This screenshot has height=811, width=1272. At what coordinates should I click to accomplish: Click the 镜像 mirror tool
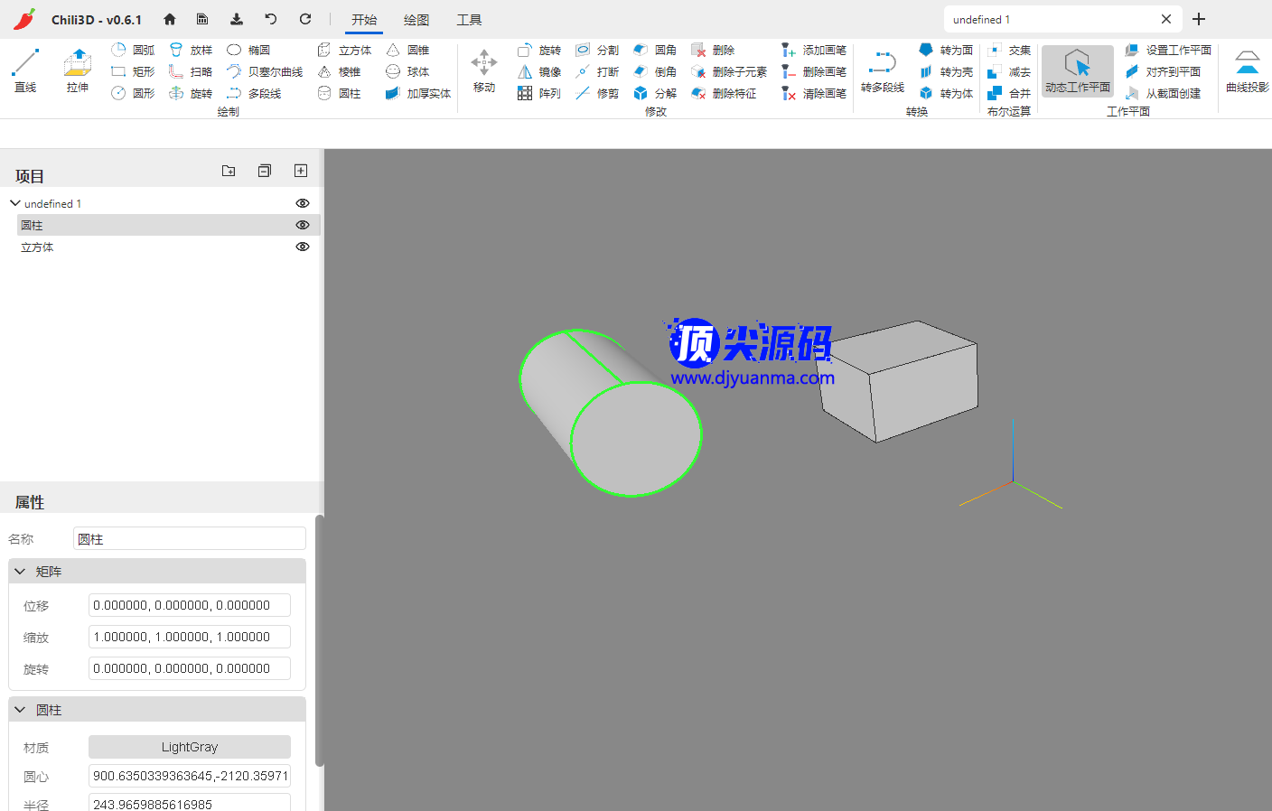point(539,72)
